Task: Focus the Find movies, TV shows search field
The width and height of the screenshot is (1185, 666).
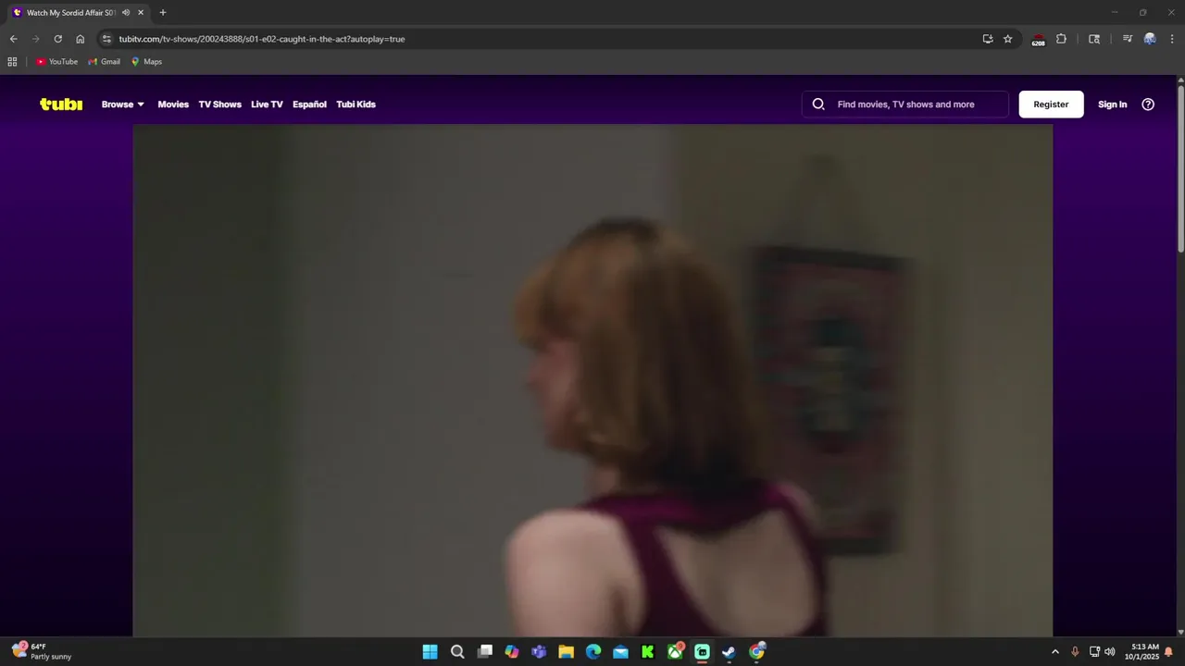Action: pos(905,105)
